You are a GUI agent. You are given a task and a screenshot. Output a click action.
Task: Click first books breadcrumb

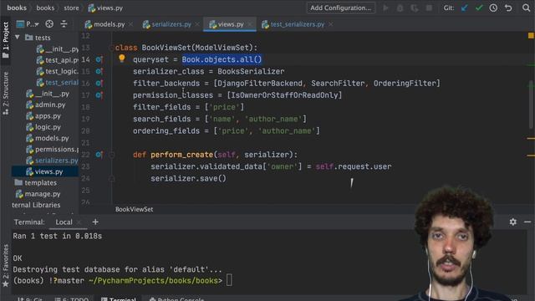17,8
